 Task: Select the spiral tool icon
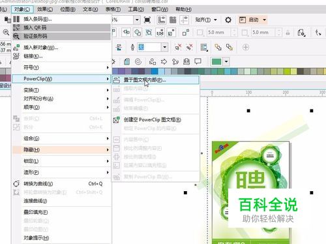click(138, 62)
